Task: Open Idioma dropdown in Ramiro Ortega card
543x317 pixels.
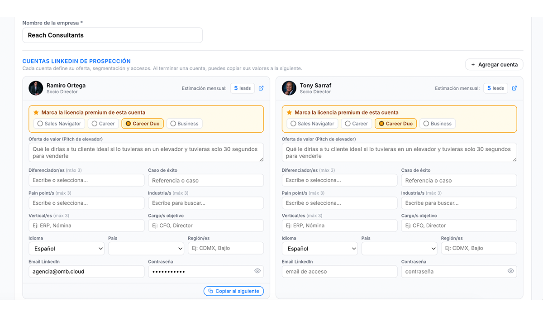Action: [x=67, y=249]
